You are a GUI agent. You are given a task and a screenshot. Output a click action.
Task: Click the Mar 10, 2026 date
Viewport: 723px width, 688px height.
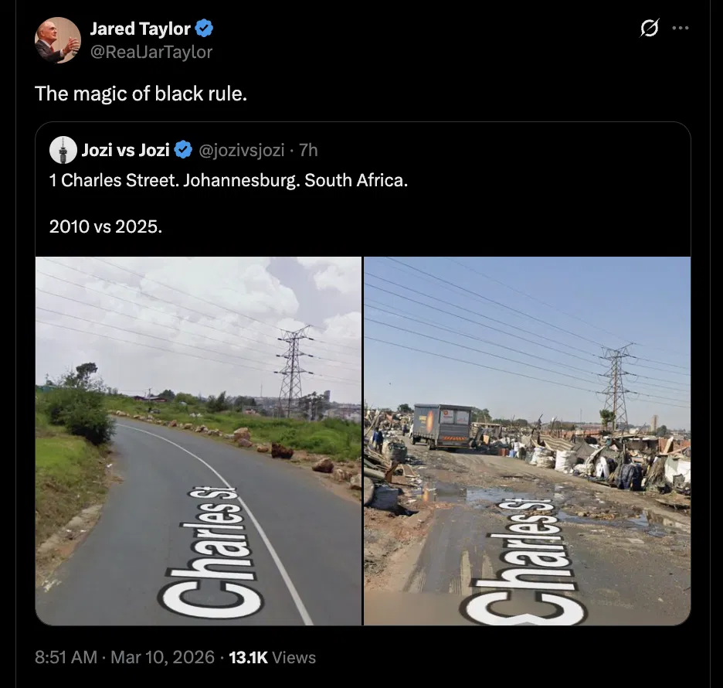(162, 657)
